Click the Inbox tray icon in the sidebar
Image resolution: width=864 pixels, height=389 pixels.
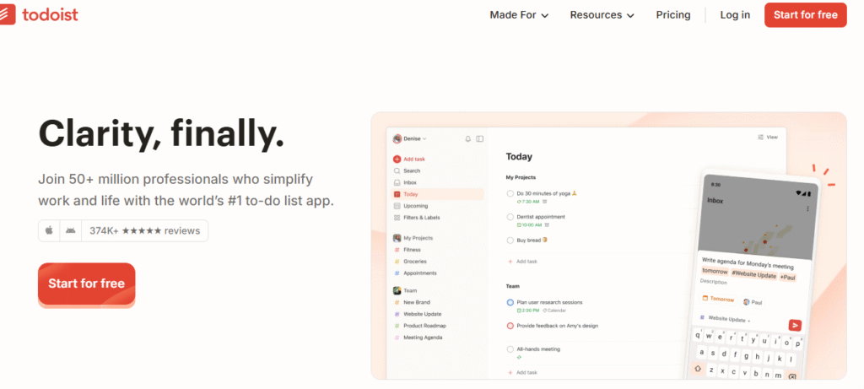point(397,182)
